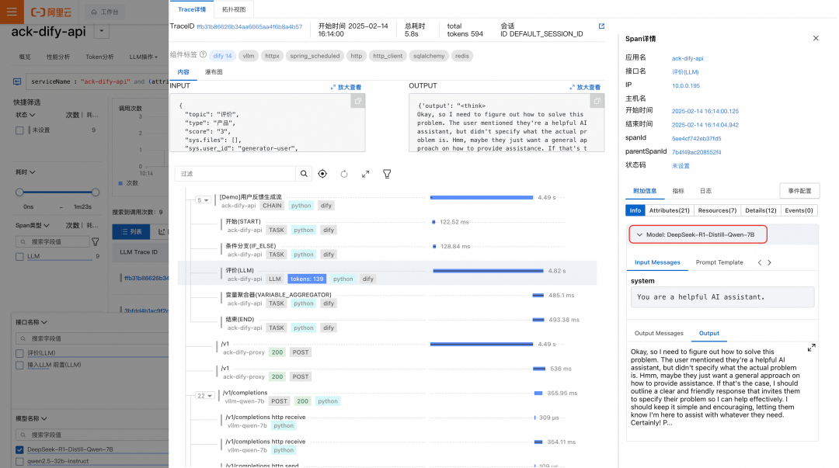Uncheck the DeepSeek-R1-Distill-Qwen-7B model checkbox

(x=20, y=449)
